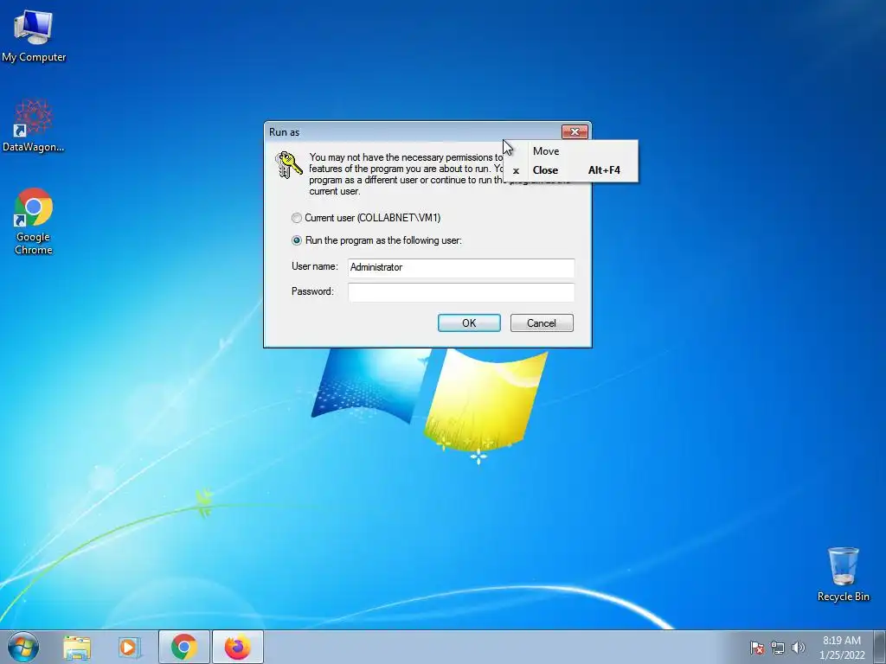886x664 pixels.
Task: Select the Current user (COLLABNET\VM1) option
Action: (x=366, y=217)
